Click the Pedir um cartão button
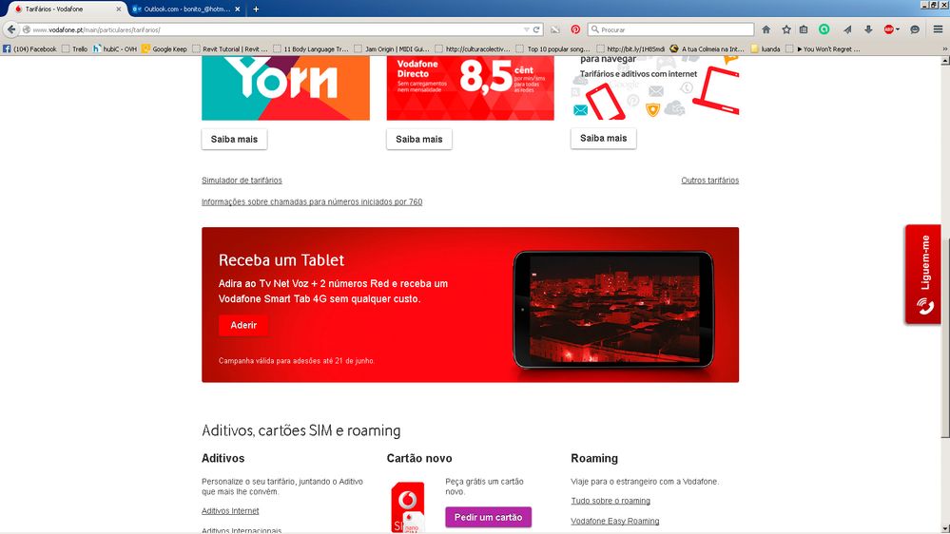 pyautogui.click(x=489, y=517)
